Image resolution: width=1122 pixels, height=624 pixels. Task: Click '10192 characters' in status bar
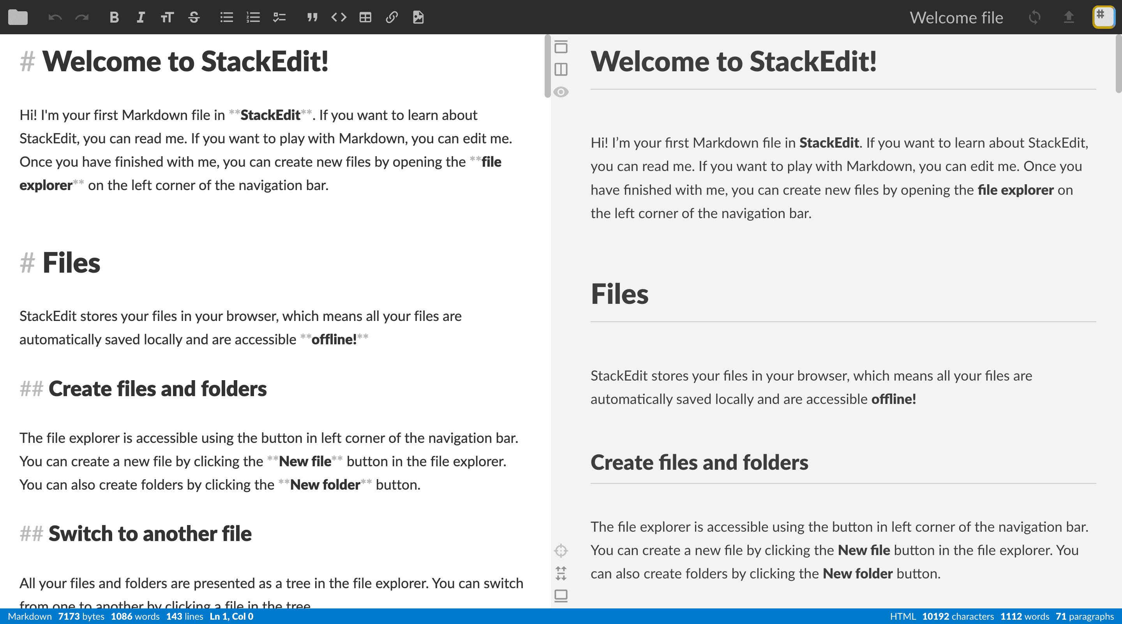(x=958, y=616)
